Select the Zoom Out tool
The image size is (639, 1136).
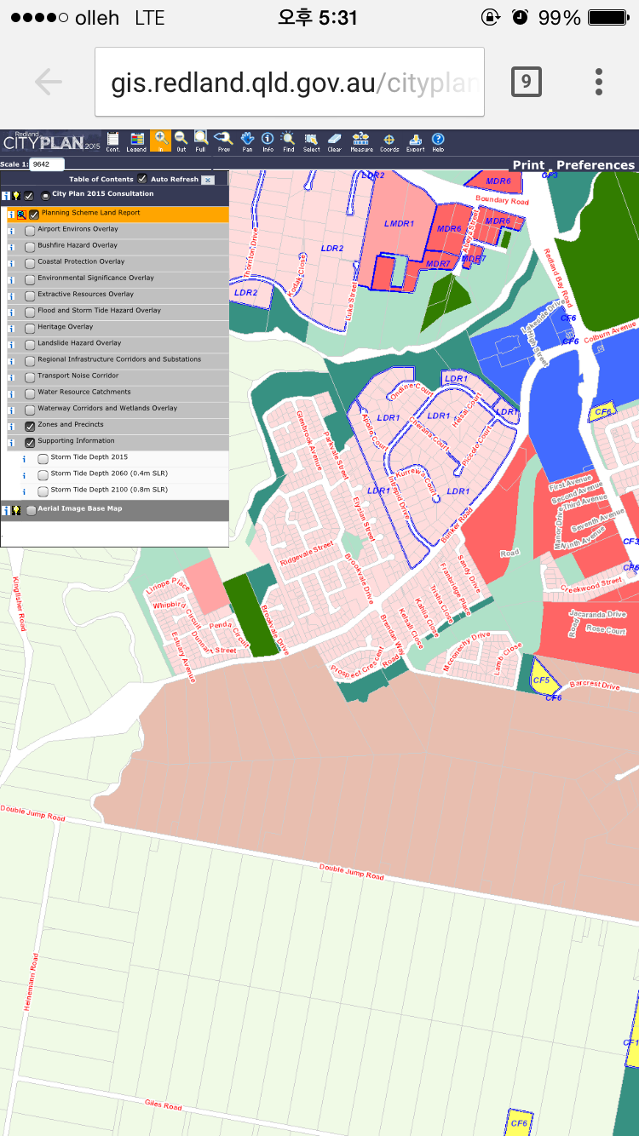(181, 141)
